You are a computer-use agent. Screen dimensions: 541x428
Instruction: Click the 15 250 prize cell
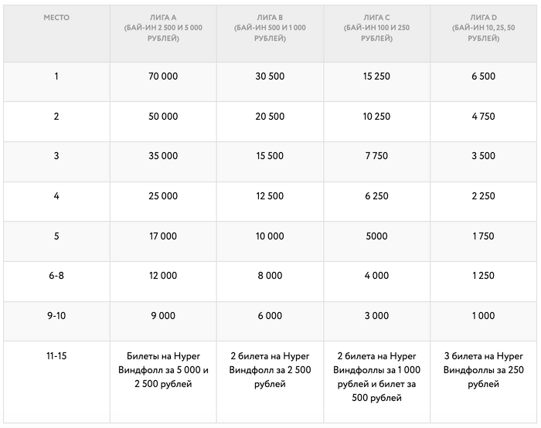pyautogui.click(x=376, y=76)
